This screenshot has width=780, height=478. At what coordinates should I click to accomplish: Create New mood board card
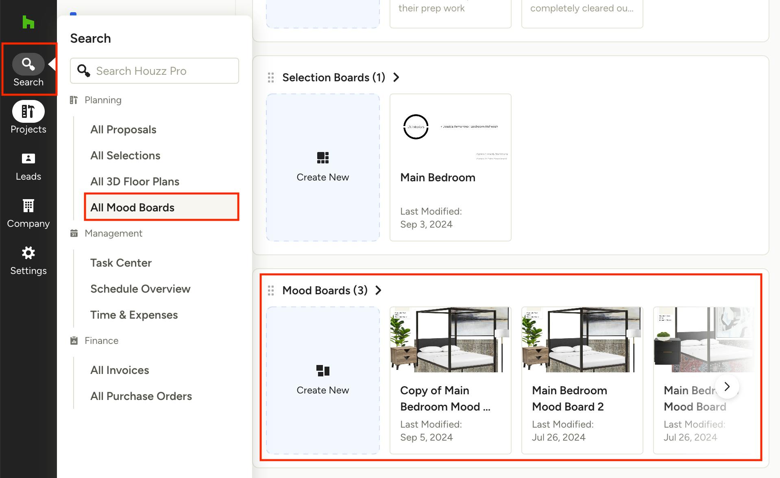[323, 380]
